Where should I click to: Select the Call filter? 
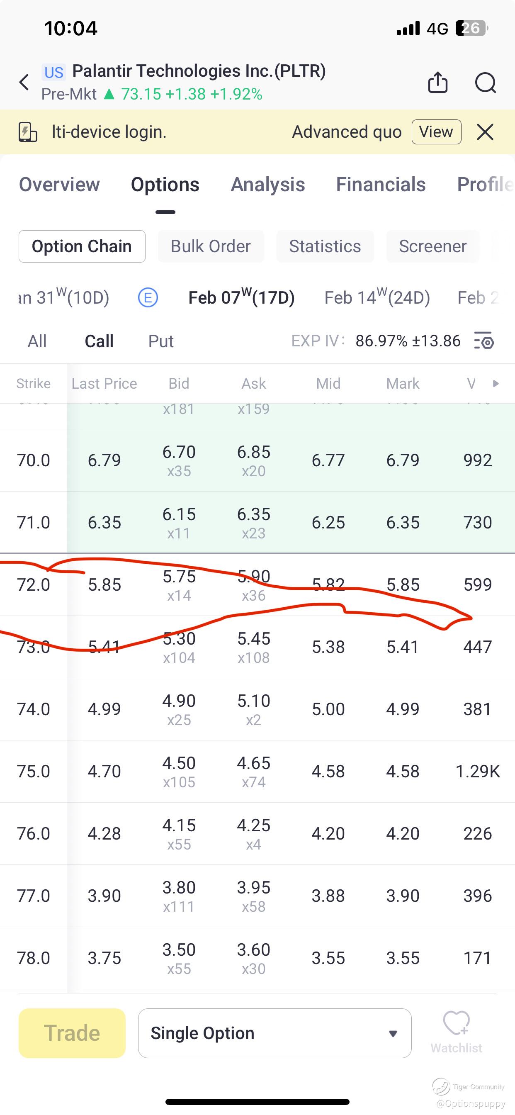[99, 341]
